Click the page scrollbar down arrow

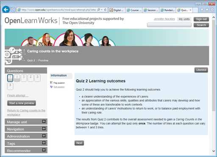tap(214, 151)
